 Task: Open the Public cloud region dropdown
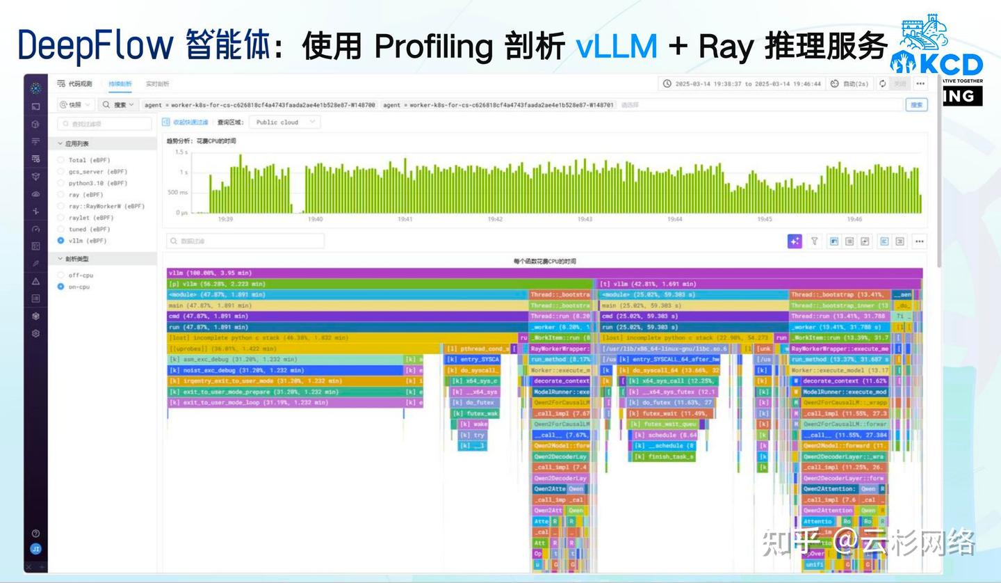click(284, 122)
